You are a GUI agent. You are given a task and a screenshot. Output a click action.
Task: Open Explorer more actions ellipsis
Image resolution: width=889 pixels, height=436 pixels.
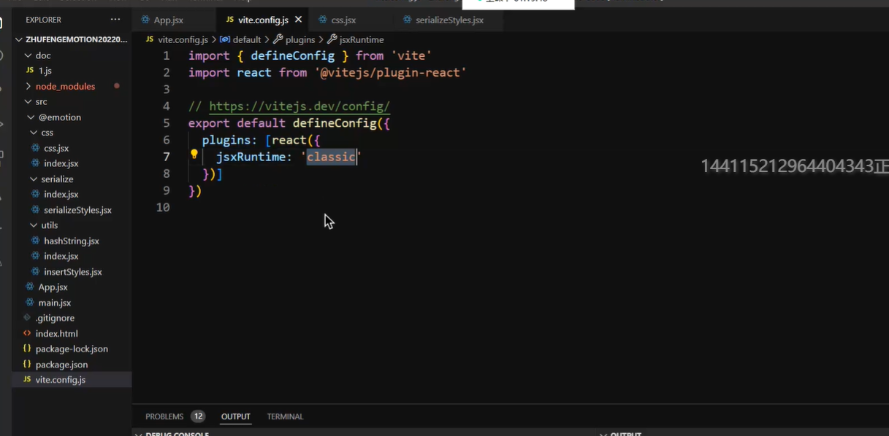pyautogui.click(x=115, y=20)
